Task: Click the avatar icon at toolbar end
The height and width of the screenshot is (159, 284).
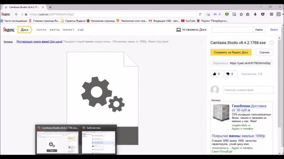Action: pos(278,14)
